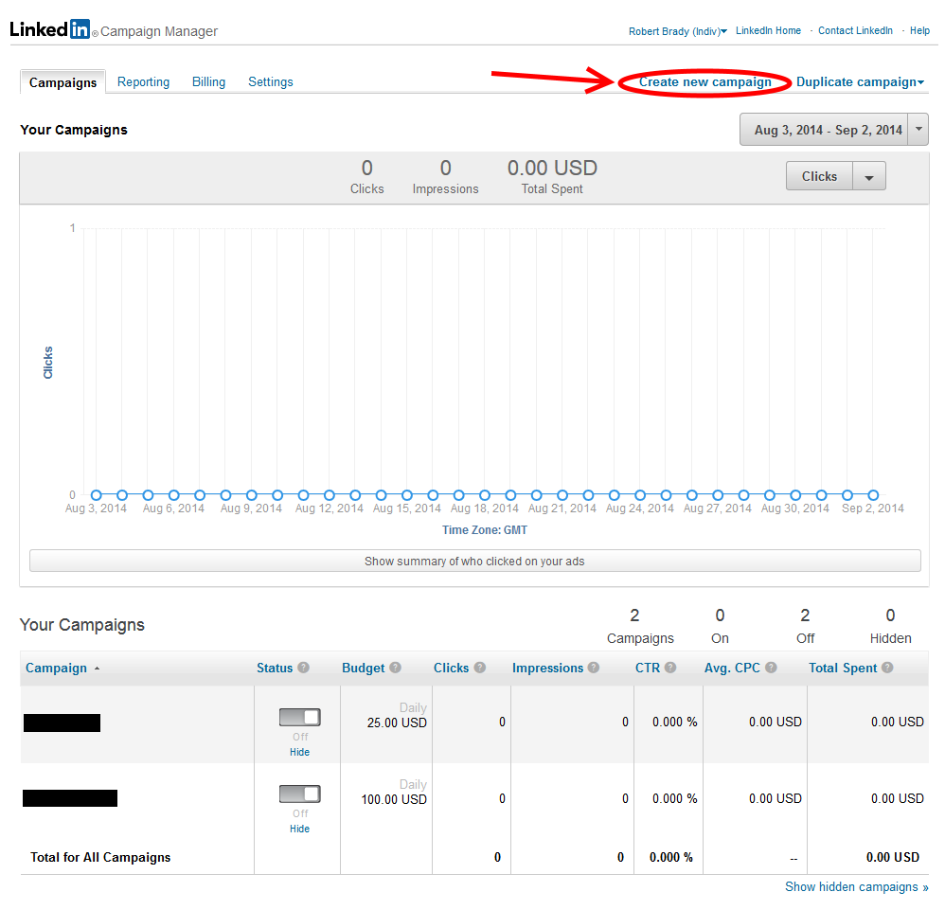Click the arrow beside the date range

click(x=918, y=129)
